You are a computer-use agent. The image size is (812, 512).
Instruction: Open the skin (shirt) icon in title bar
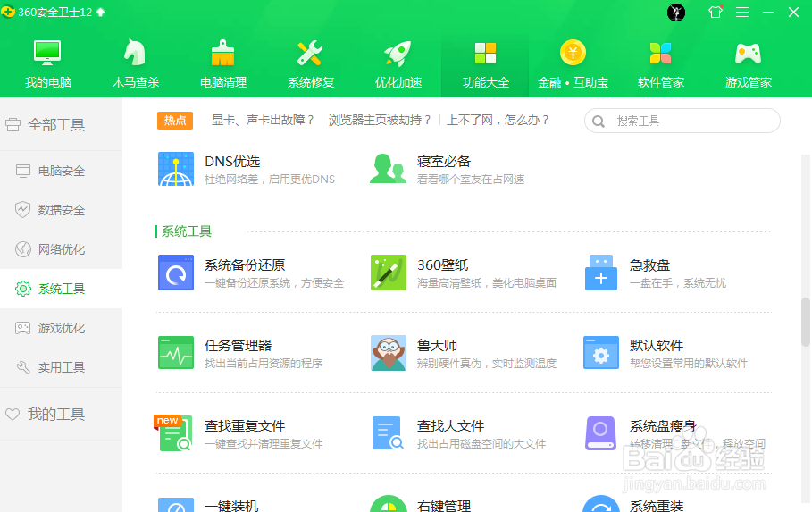point(716,12)
